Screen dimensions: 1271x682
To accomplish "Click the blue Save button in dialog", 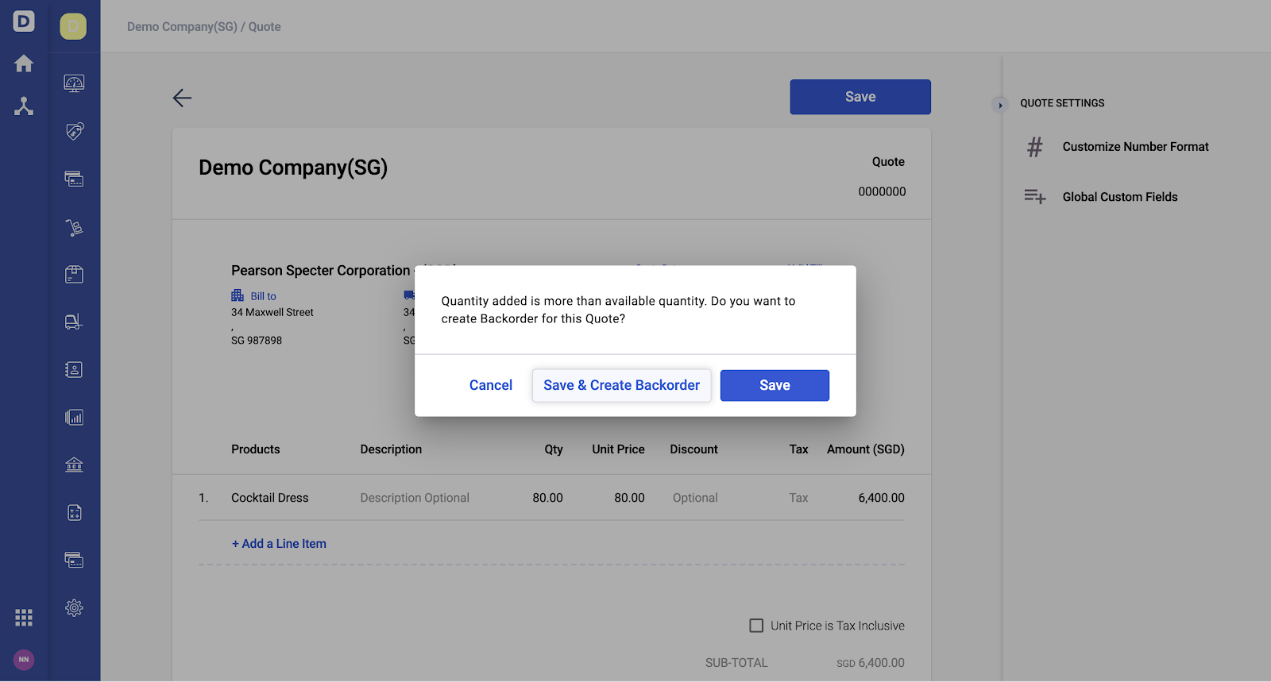I will [x=775, y=386].
